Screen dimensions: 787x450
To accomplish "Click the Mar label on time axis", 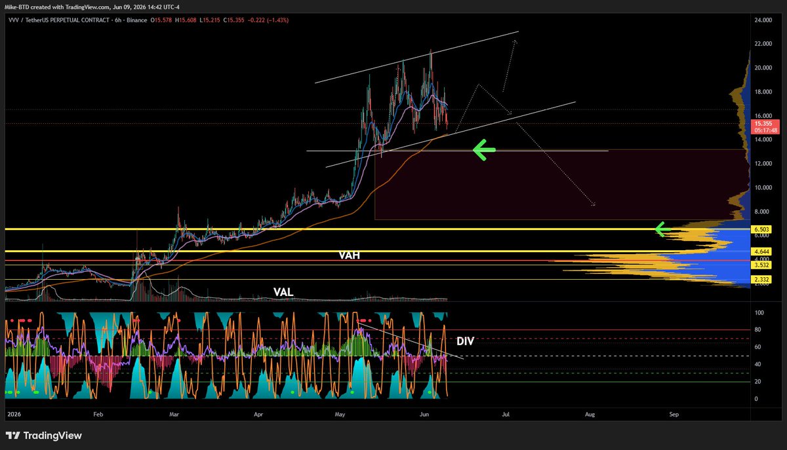I will pos(174,415).
